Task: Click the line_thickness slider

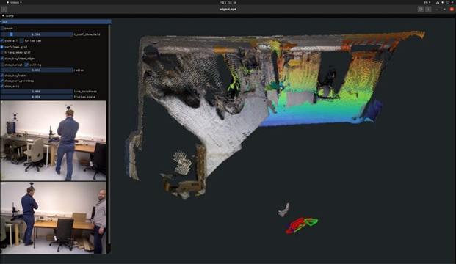Action: [37, 92]
